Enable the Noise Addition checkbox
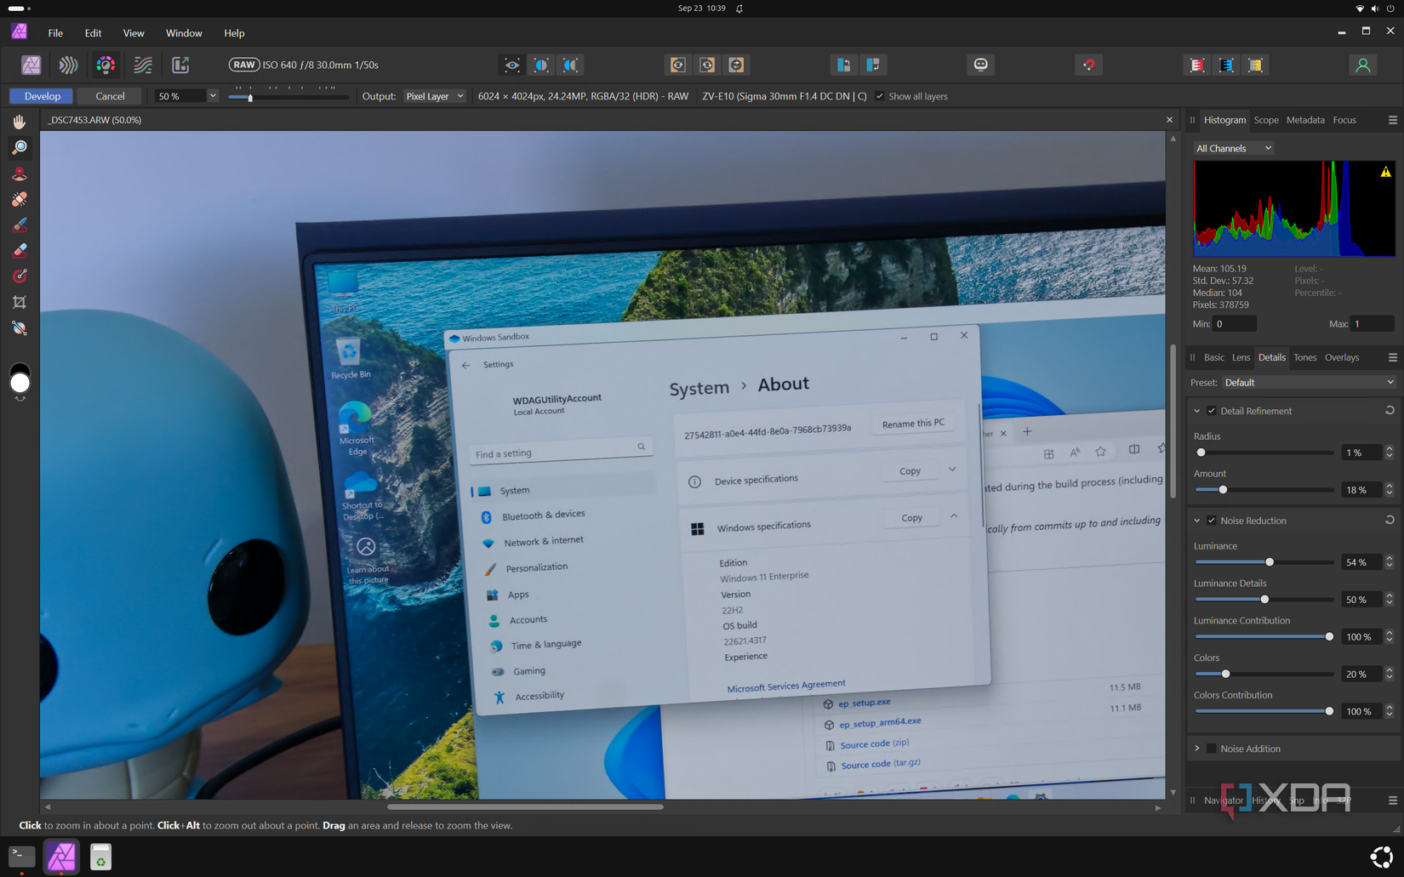 (x=1212, y=749)
